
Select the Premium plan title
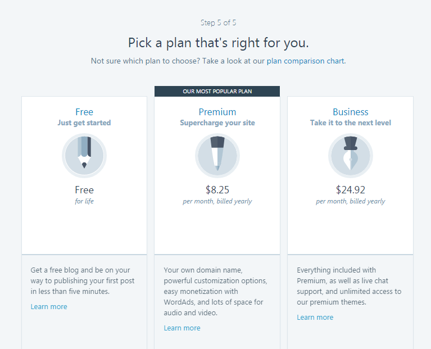[217, 112]
